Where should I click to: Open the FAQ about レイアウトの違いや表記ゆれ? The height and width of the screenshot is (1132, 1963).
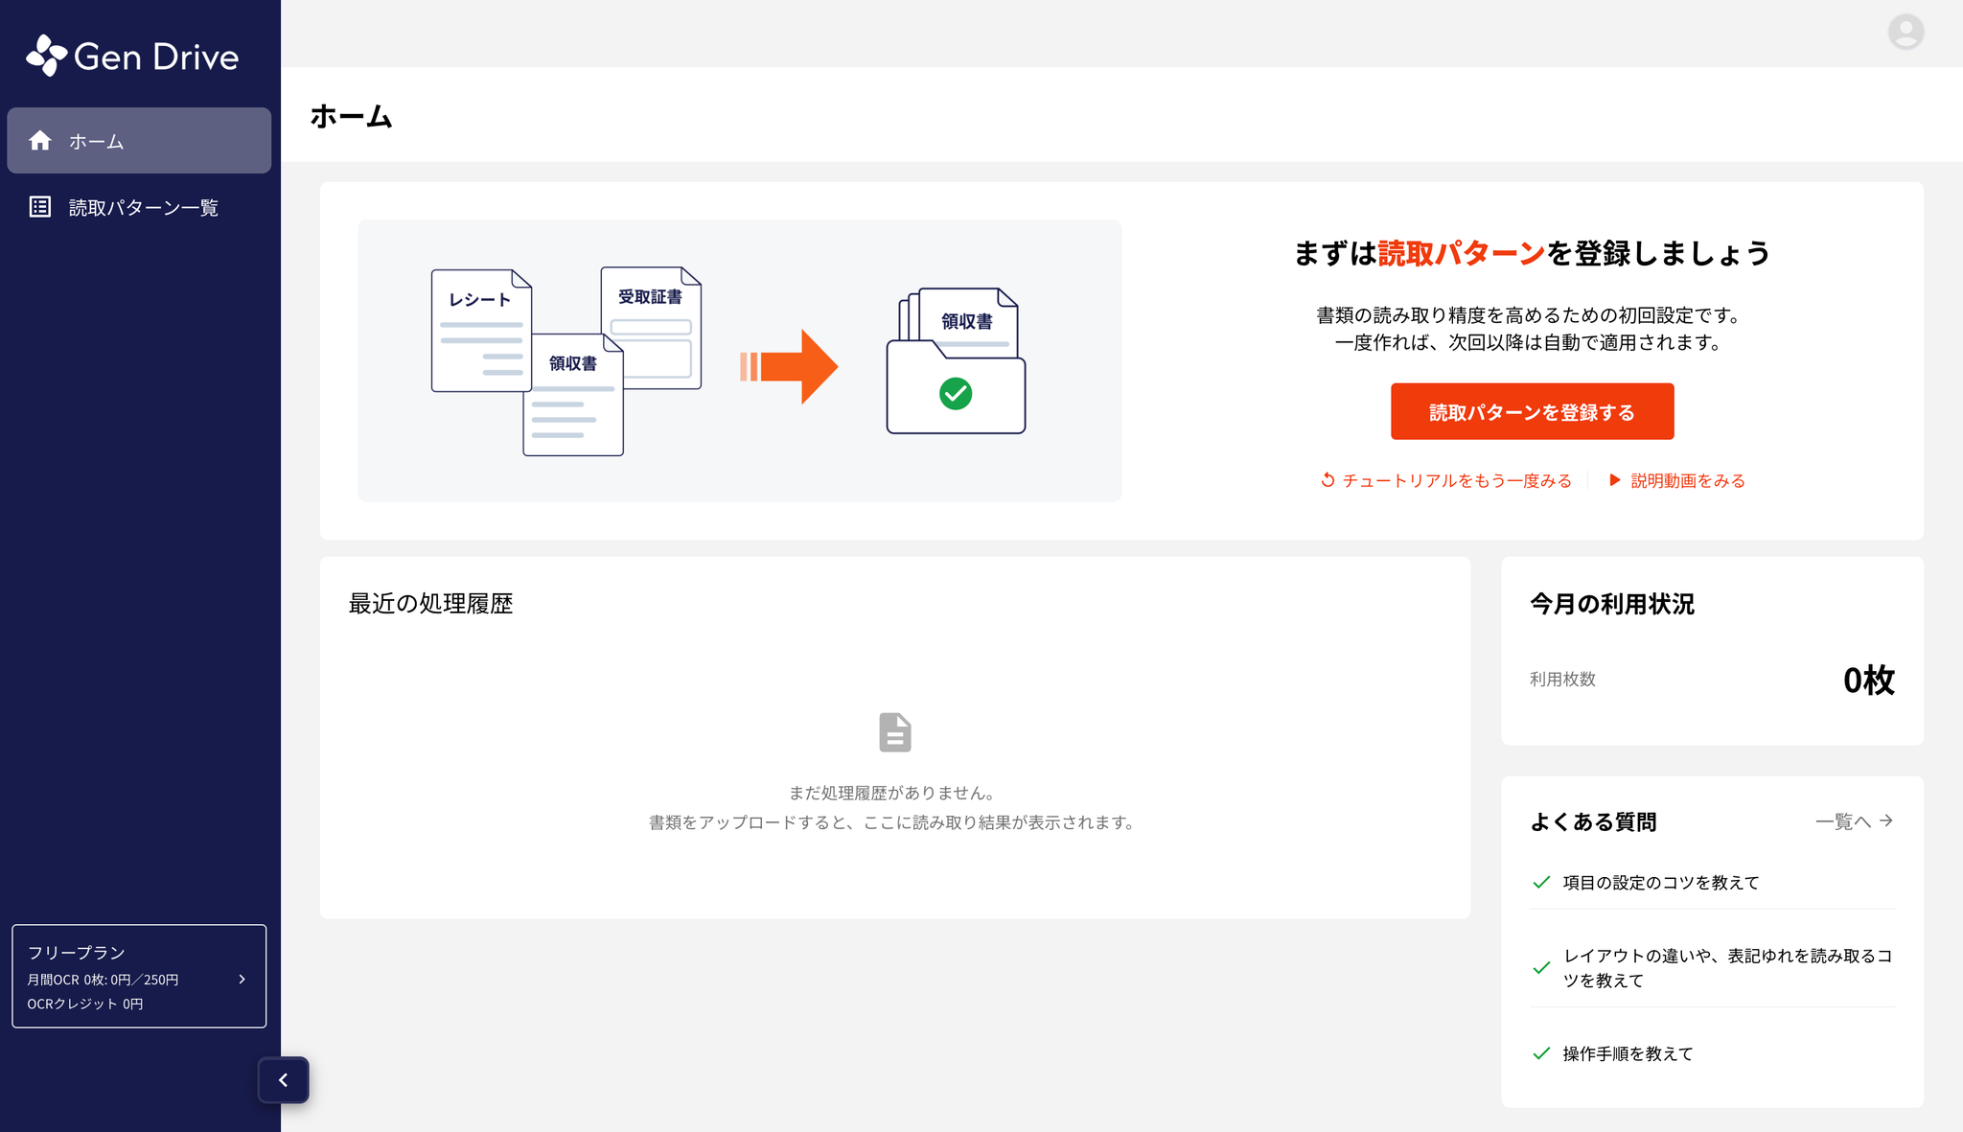tap(1725, 967)
